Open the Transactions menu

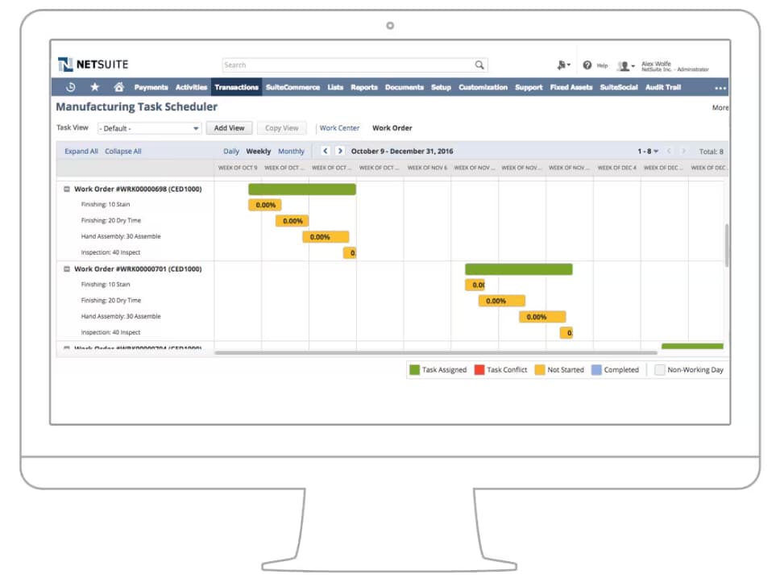coord(236,87)
